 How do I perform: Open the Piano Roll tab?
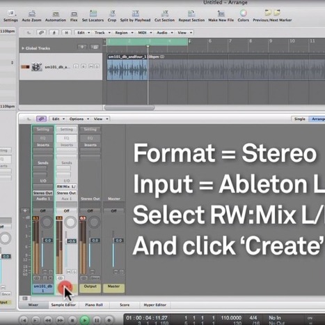pyautogui.click(x=94, y=305)
